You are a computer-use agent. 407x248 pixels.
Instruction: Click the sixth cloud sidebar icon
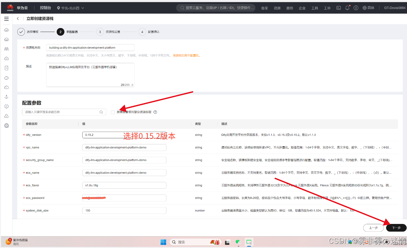coord(7,78)
